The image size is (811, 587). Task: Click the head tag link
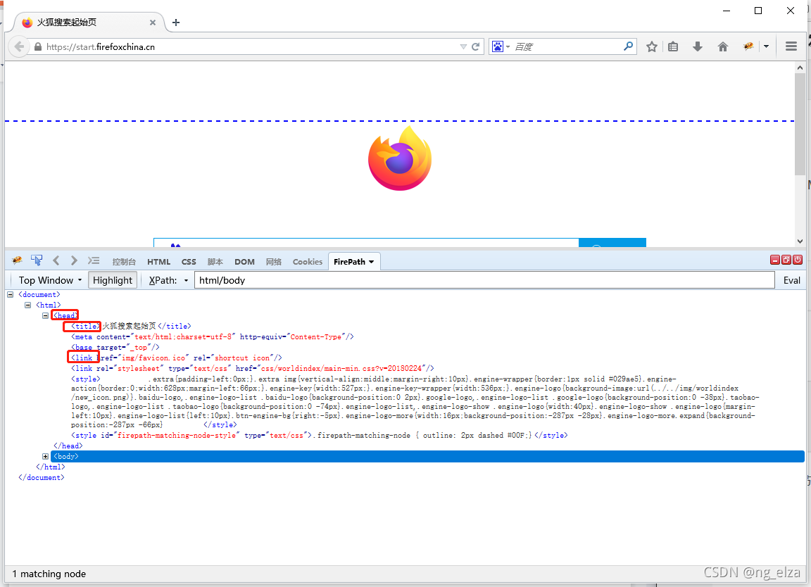click(65, 315)
